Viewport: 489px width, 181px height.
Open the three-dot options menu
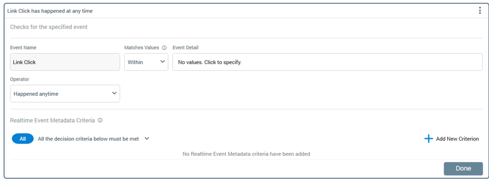[x=480, y=11]
